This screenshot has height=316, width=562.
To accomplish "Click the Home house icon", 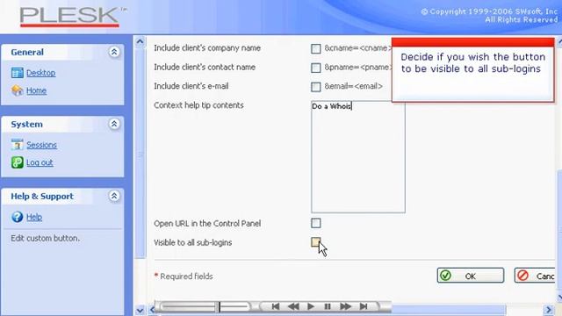I will pyautogui.click(x=17, y=90).
